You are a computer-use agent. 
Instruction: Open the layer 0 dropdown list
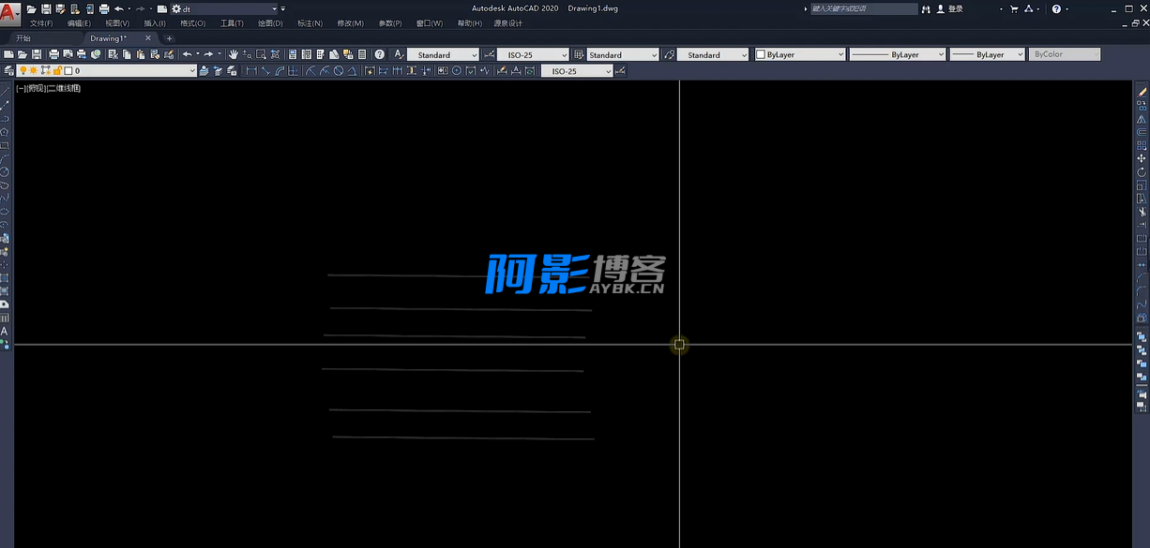pyautogui.click(x=191, y=70)
